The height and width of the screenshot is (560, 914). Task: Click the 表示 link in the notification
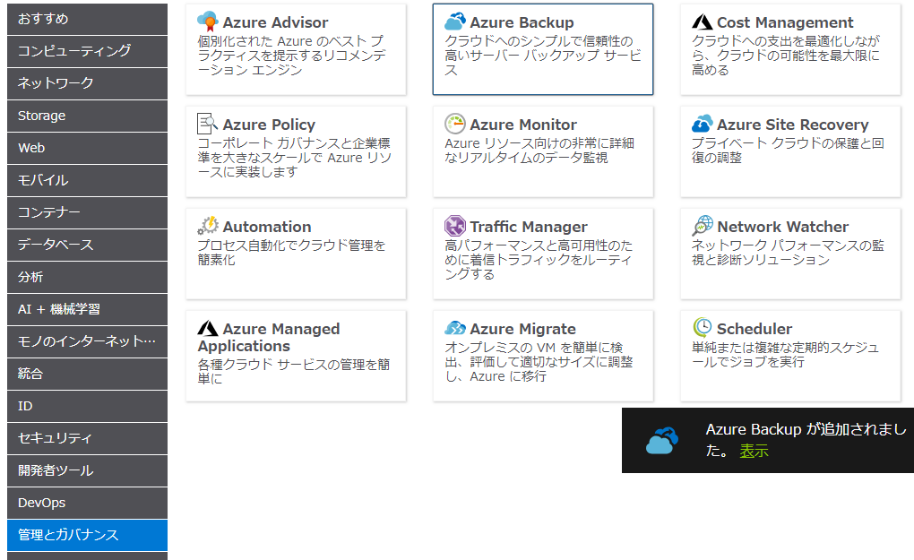754,451
